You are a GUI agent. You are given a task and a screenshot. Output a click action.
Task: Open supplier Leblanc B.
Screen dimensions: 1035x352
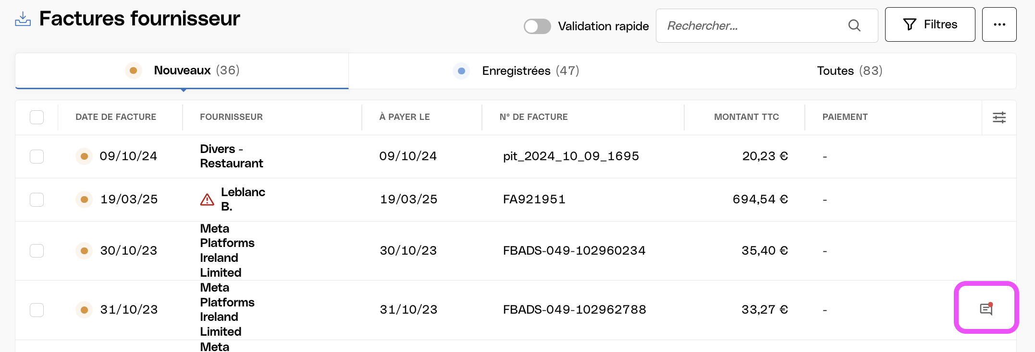click(x=243, y=199)
